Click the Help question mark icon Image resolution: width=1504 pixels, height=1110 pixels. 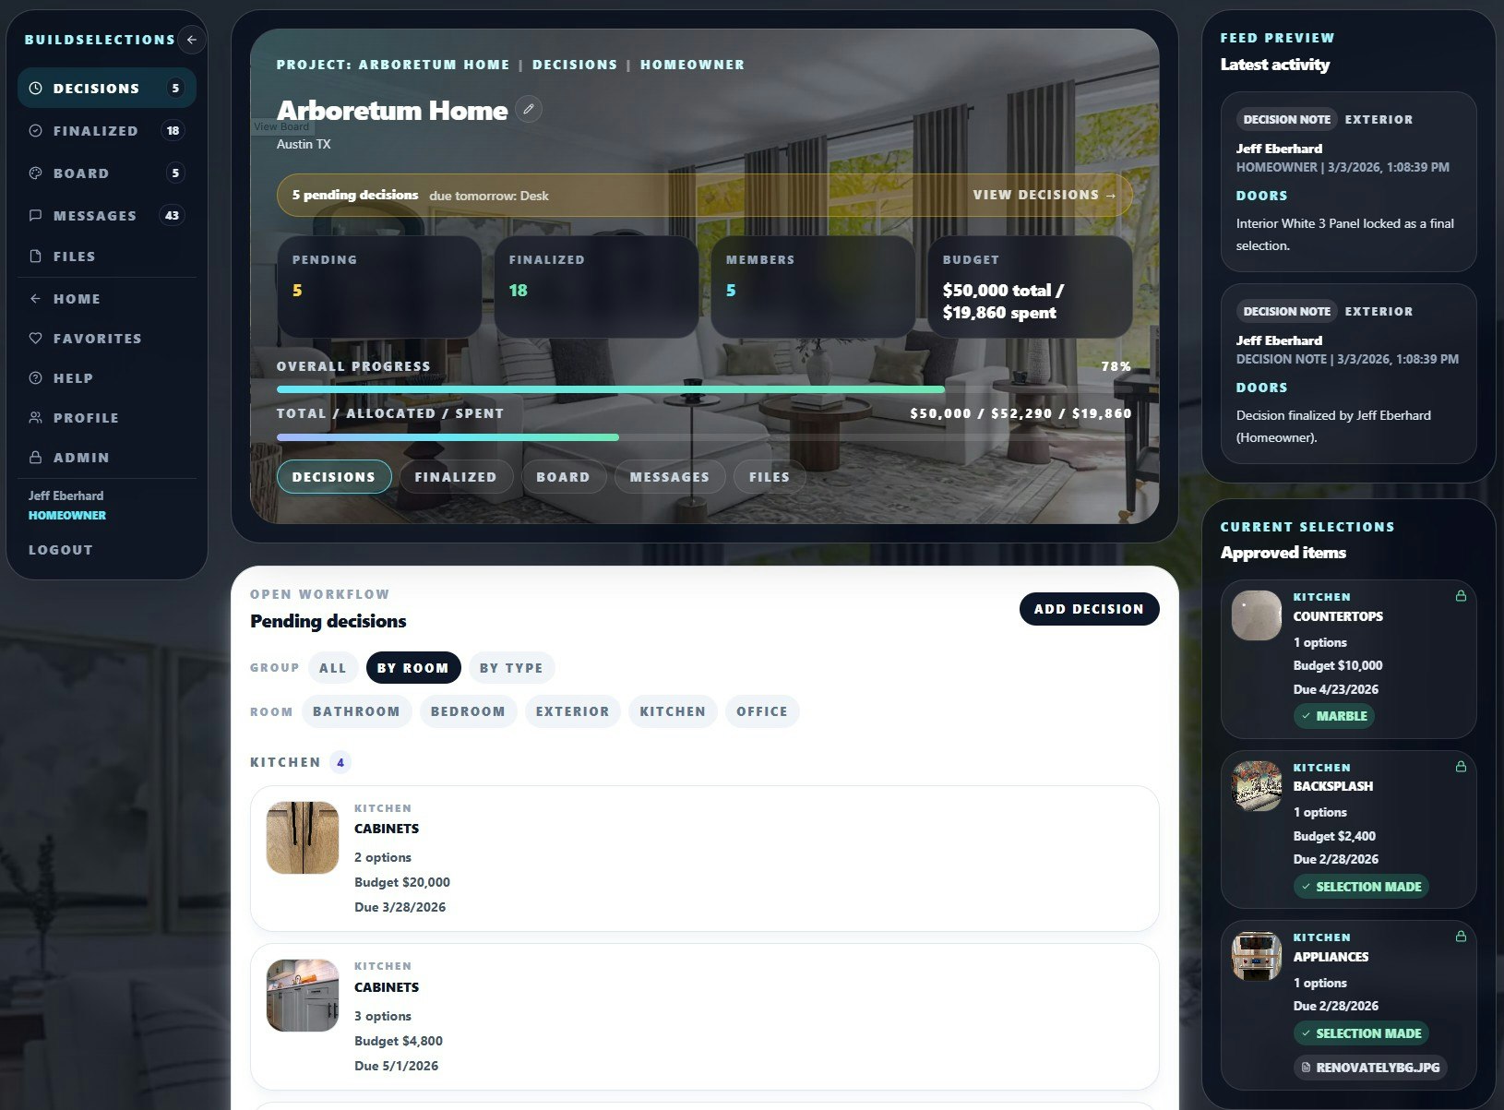35,378
